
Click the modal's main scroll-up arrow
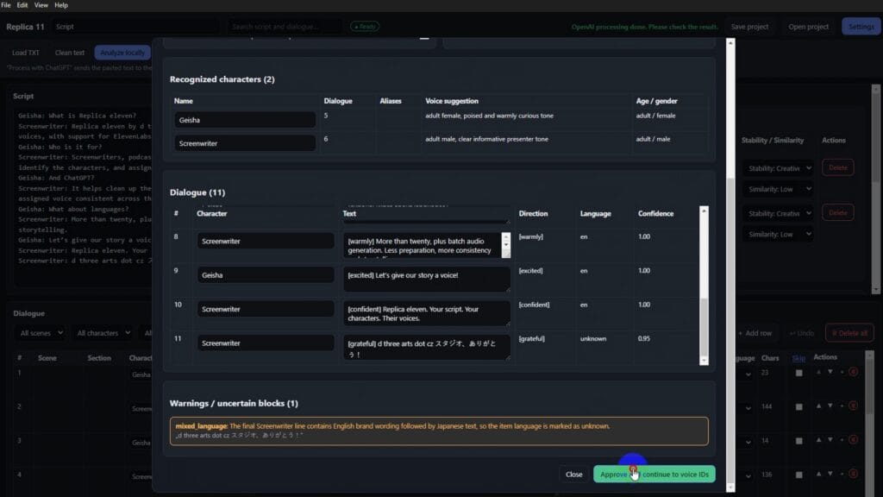pyautogui.click(x=730, y=43)
